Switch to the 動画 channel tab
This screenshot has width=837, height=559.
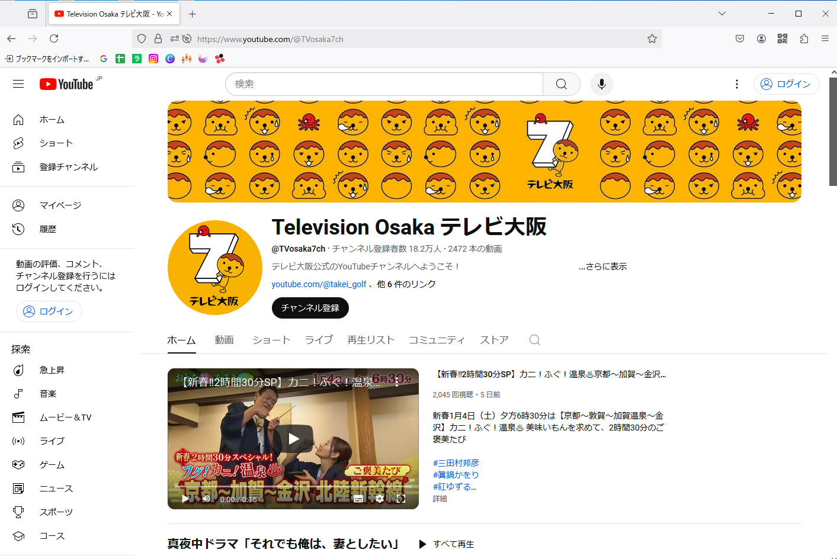(224, 340)
